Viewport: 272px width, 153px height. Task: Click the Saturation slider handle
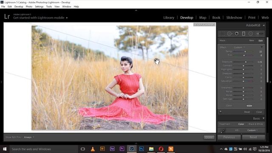click(x=244, y=81)
